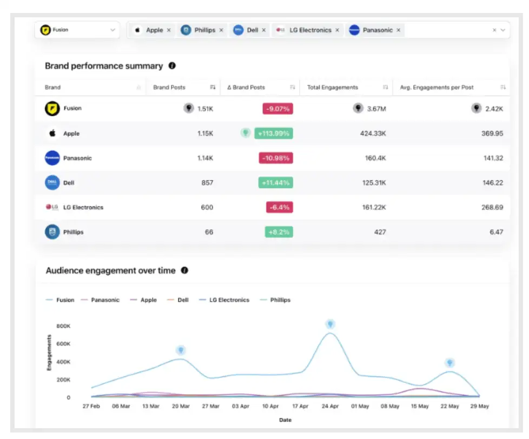Click Panasonic -10.98% change badge
The width and height of the screenshot is (529, 439).
276,158
